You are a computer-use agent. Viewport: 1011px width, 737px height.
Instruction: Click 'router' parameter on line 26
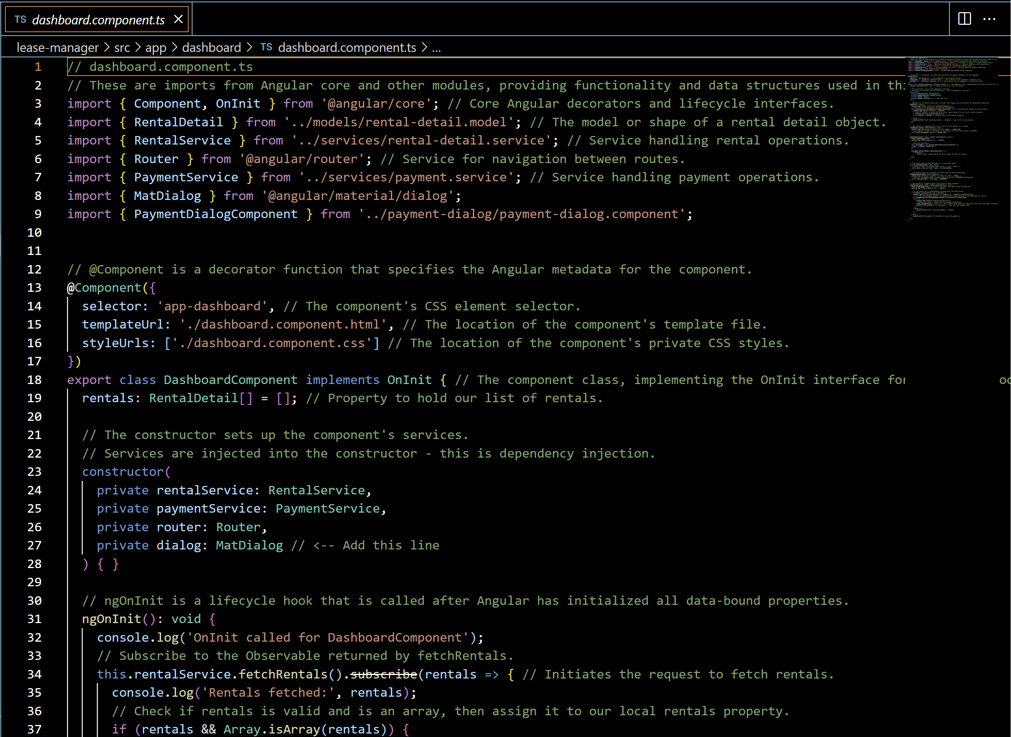tap(179, 527)
